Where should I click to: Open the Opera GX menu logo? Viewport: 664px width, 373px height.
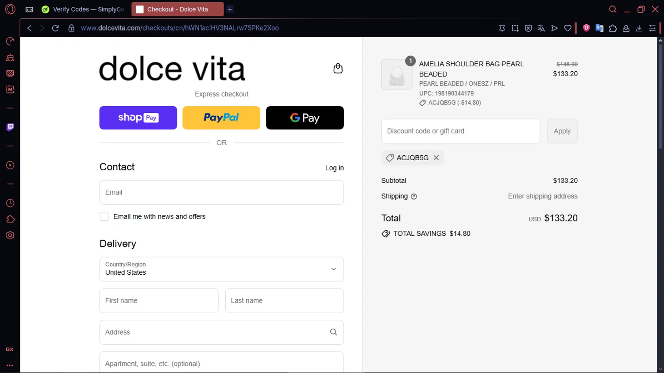(x=10, y=9)
